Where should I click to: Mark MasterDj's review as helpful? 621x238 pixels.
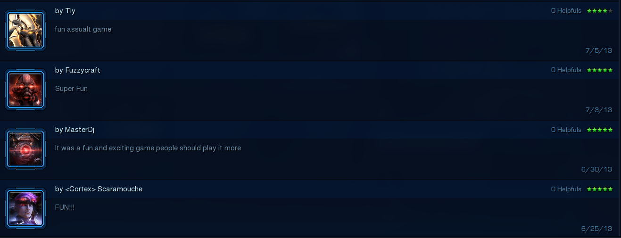pyautogui.click(x=566, y=130)
